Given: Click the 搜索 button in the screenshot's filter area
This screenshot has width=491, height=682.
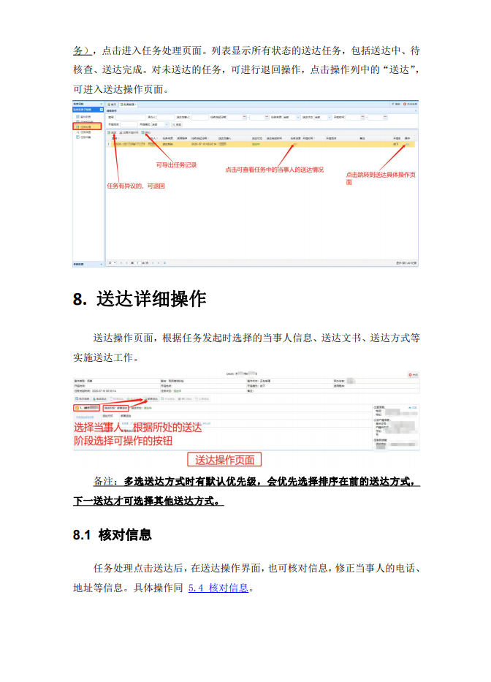Looking at the screenshot, I should pos(177,124).
